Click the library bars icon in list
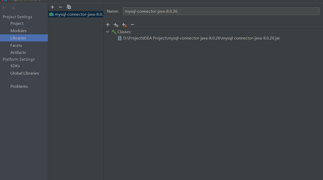The width and height of the screenshot is (323, 180). pos(51,14)
